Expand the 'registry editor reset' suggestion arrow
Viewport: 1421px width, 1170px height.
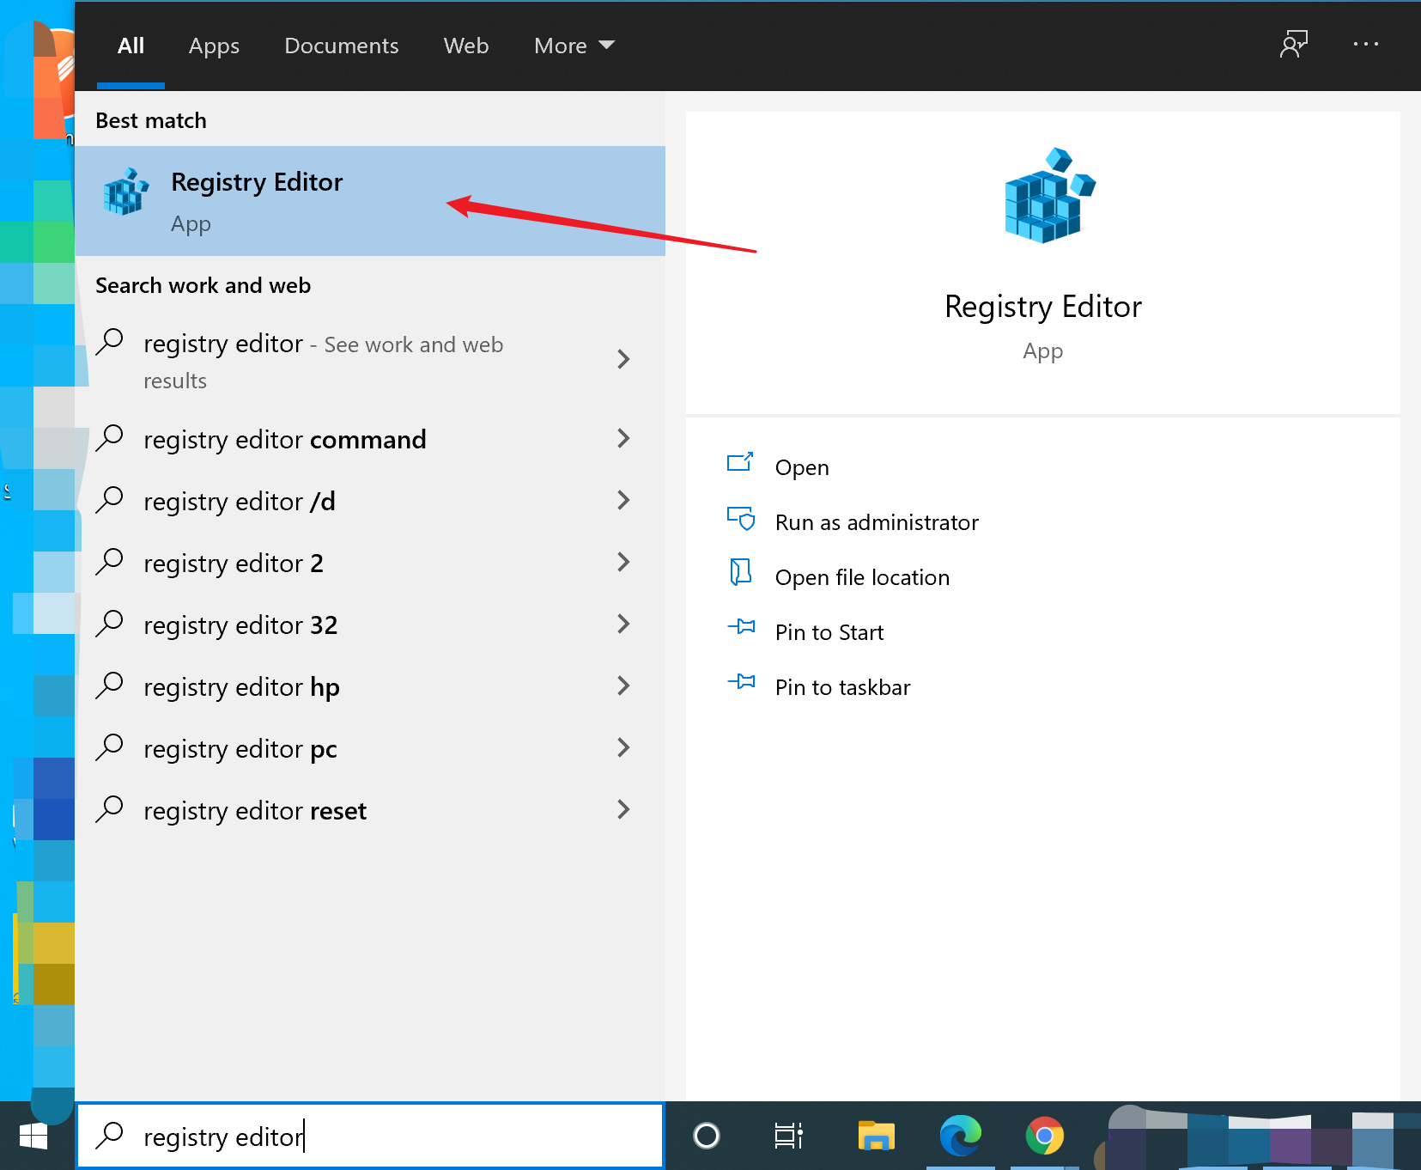tap(623, 810)
